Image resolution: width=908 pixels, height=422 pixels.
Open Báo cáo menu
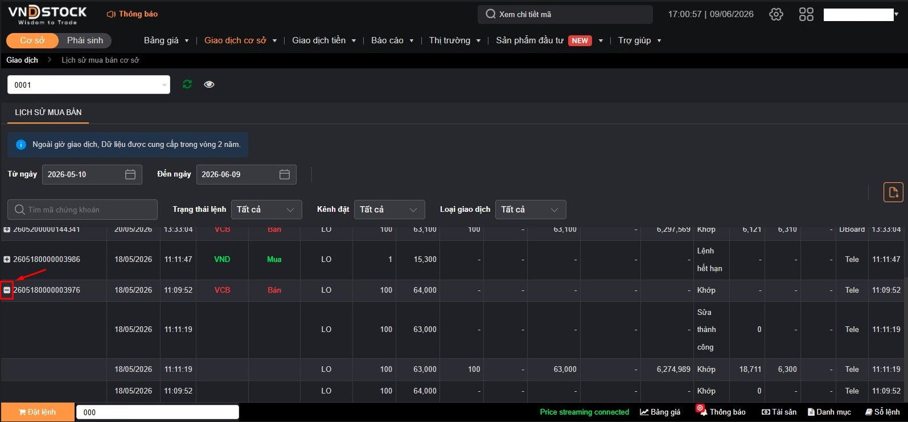point(392,40)
